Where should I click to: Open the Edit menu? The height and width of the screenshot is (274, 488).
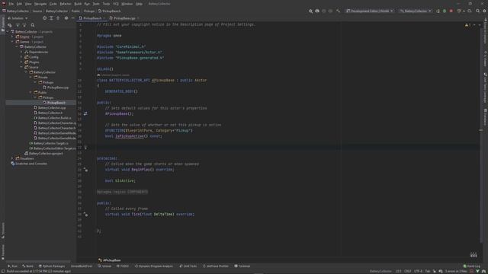pos(19,4)
